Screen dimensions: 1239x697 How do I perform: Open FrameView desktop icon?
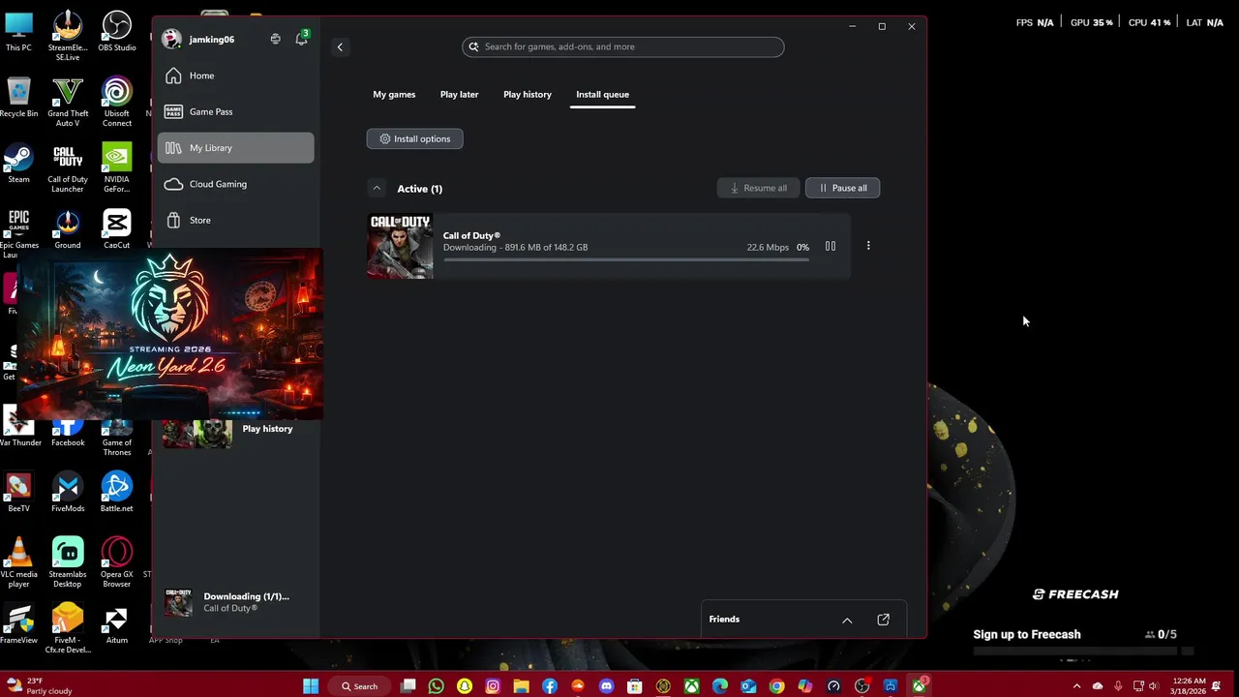click(18, 624)
